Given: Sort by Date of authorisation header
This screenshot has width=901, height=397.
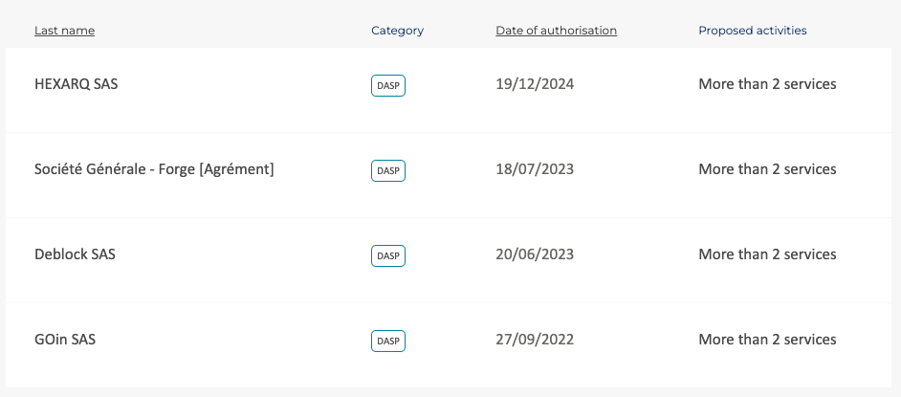Looking at the screenshot, I should 557,31.
